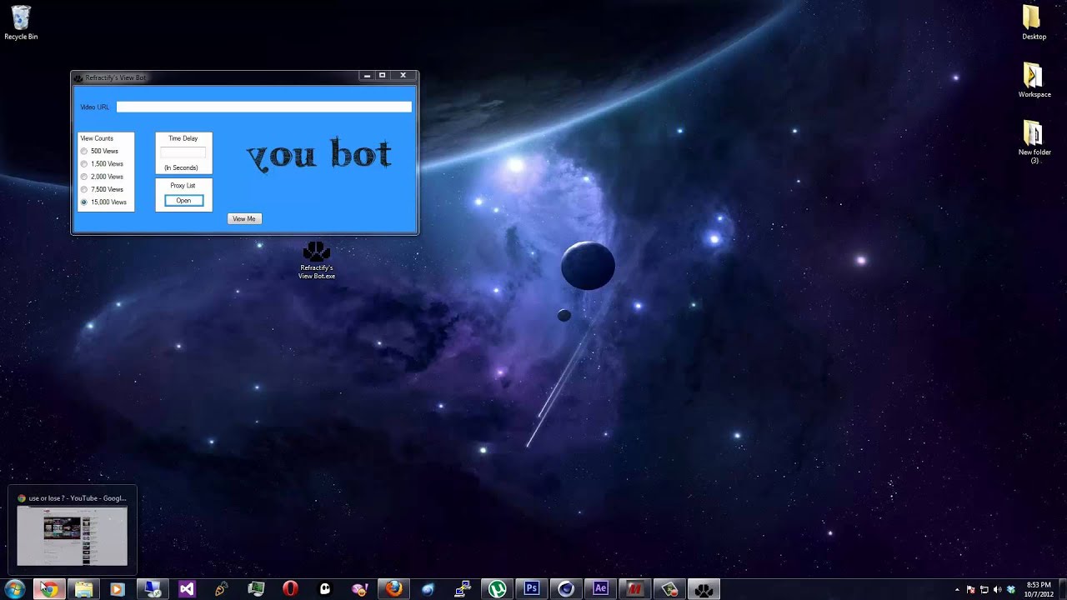1067x600 pixels.
Task: Click the Time Delay seconds field
Action: click(x=183, y=153)
